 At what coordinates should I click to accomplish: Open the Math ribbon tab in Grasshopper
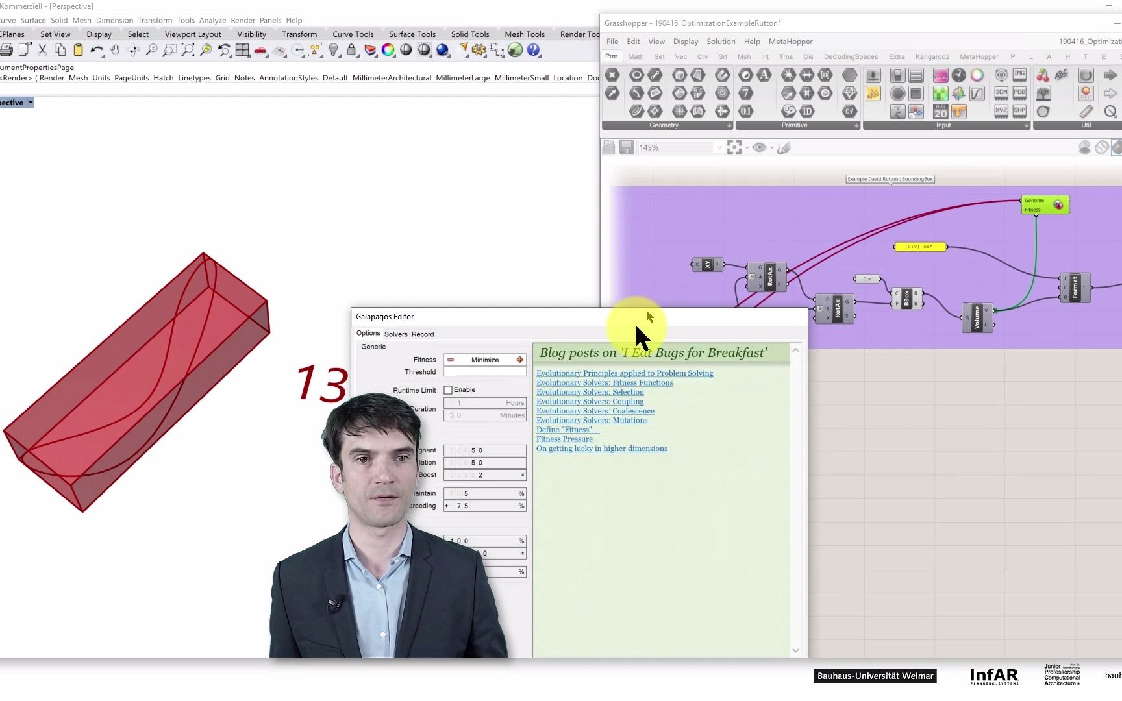tap(636, 57)
